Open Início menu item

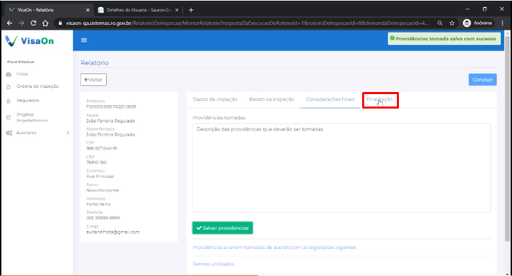22,74
